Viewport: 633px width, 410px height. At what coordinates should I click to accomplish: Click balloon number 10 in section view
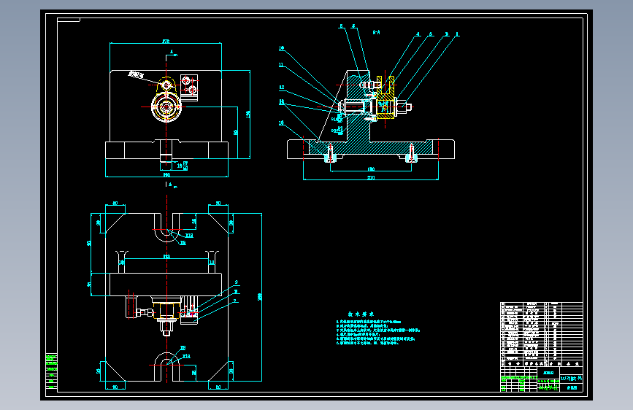pyautogui.click(x=281, y=48)
